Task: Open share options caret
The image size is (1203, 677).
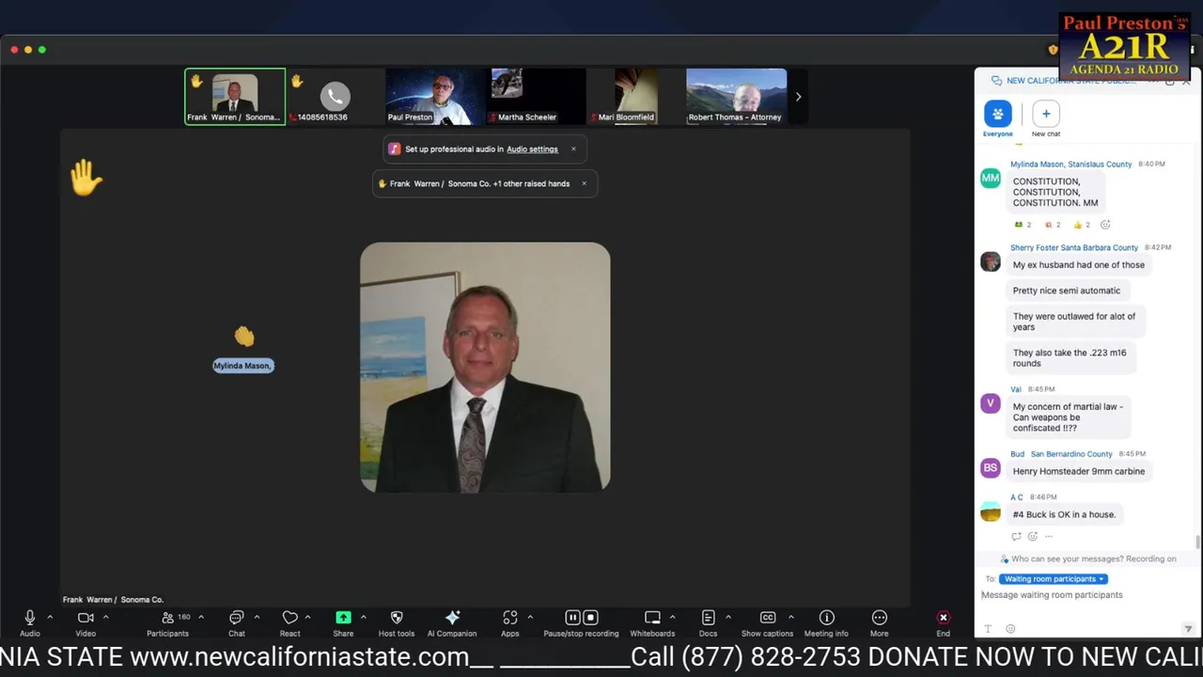Action: click(363, 618)
